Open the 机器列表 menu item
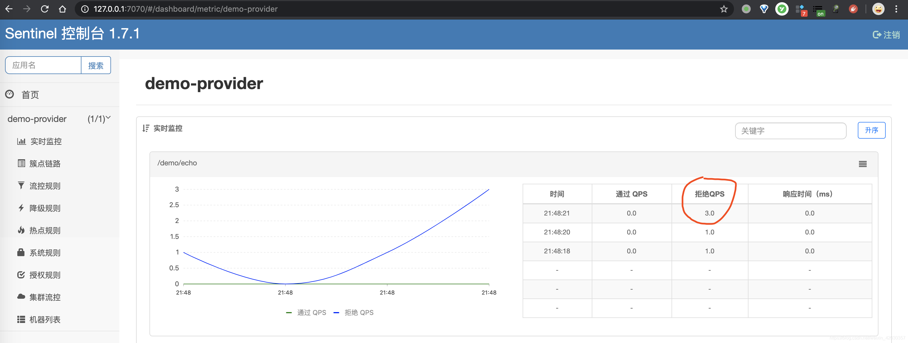This screenshot has width=908, height=343. coord(45,319)
